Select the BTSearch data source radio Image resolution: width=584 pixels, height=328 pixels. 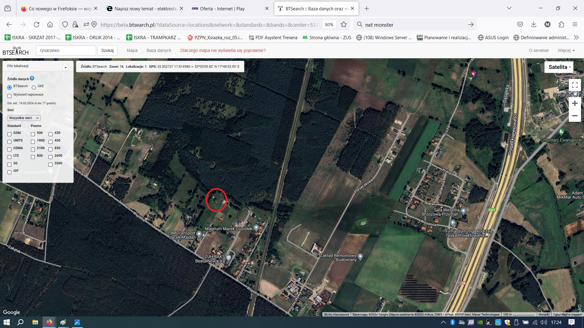coord(9,87)
